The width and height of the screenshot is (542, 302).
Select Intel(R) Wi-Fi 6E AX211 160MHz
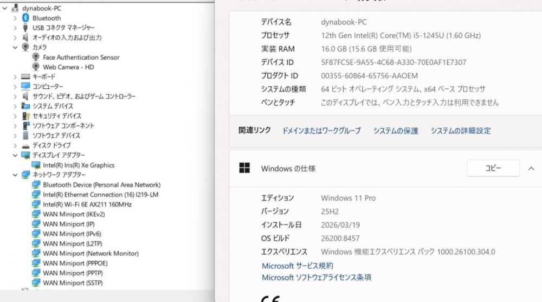click(x=87, y=204)
